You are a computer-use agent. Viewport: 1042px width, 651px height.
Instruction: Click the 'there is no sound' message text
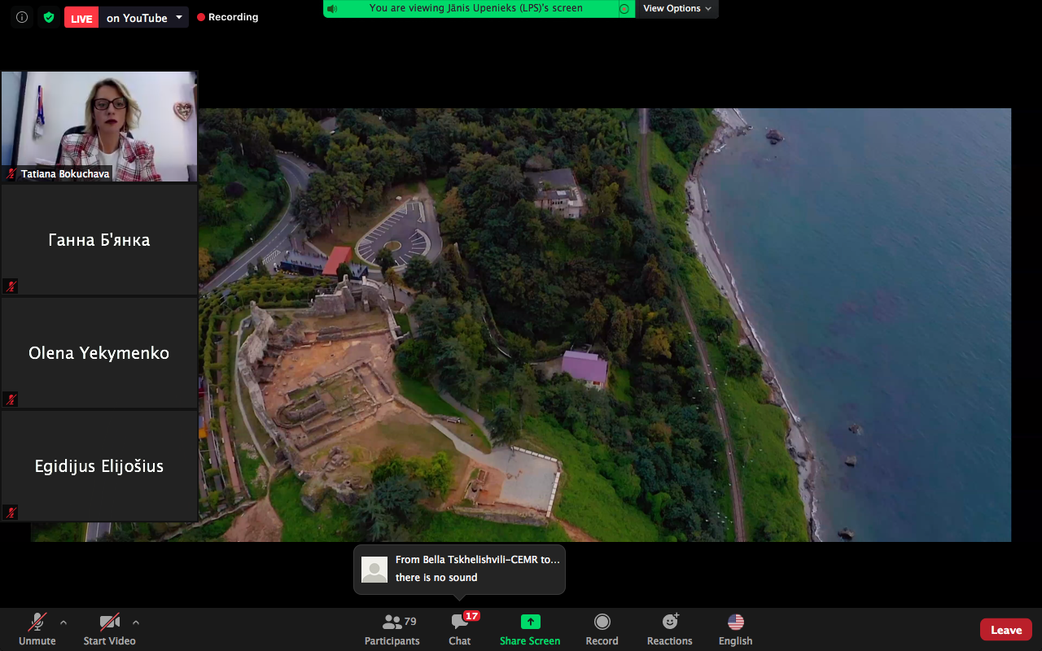436,578
